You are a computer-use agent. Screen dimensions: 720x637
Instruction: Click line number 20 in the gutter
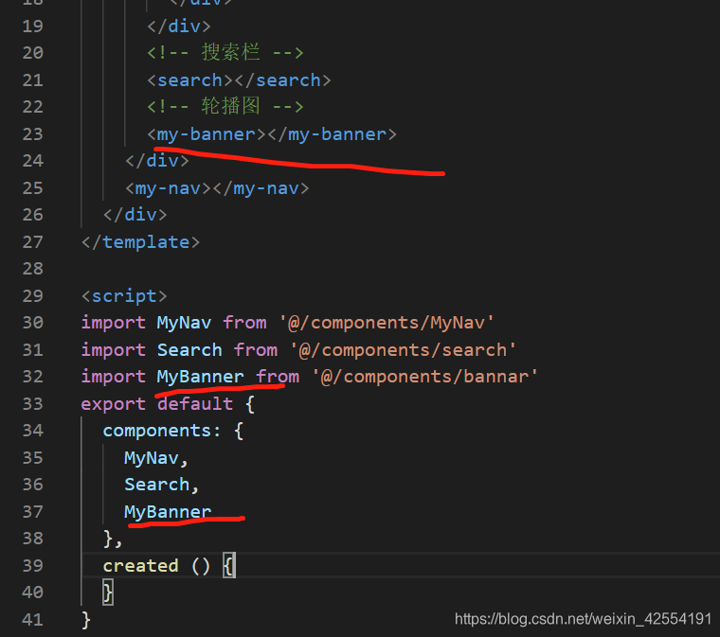(32, 53)
